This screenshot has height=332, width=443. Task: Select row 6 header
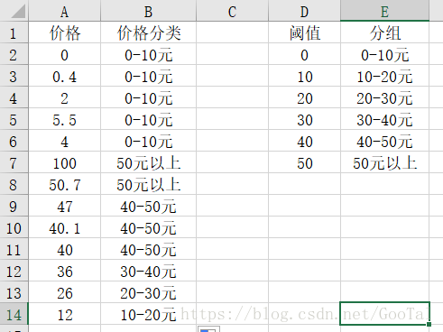(14, 141)
